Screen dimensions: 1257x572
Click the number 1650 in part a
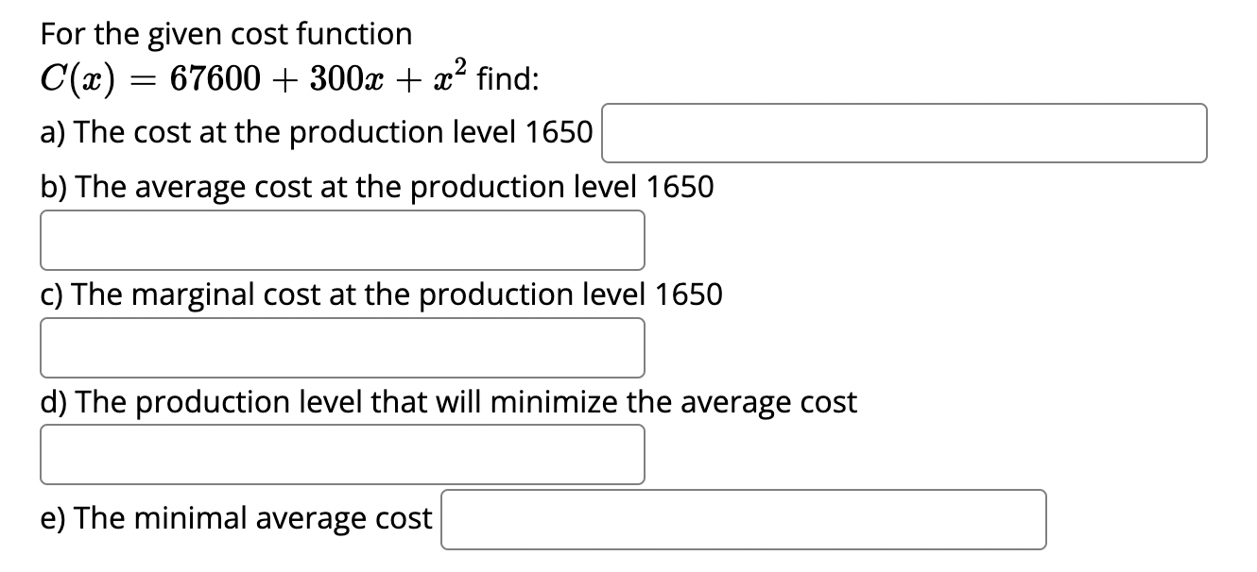(559, 133)
